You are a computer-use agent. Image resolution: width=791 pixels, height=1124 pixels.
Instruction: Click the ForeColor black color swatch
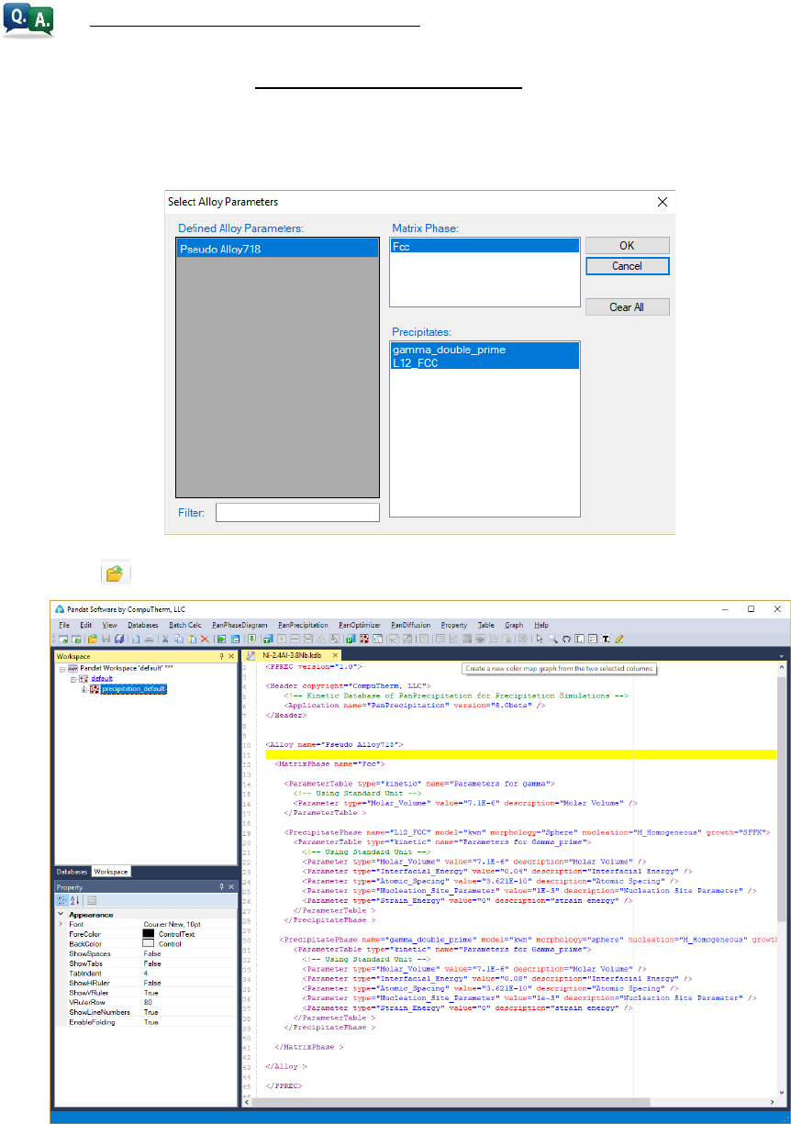pyautogui.click(x=149, y=933)
